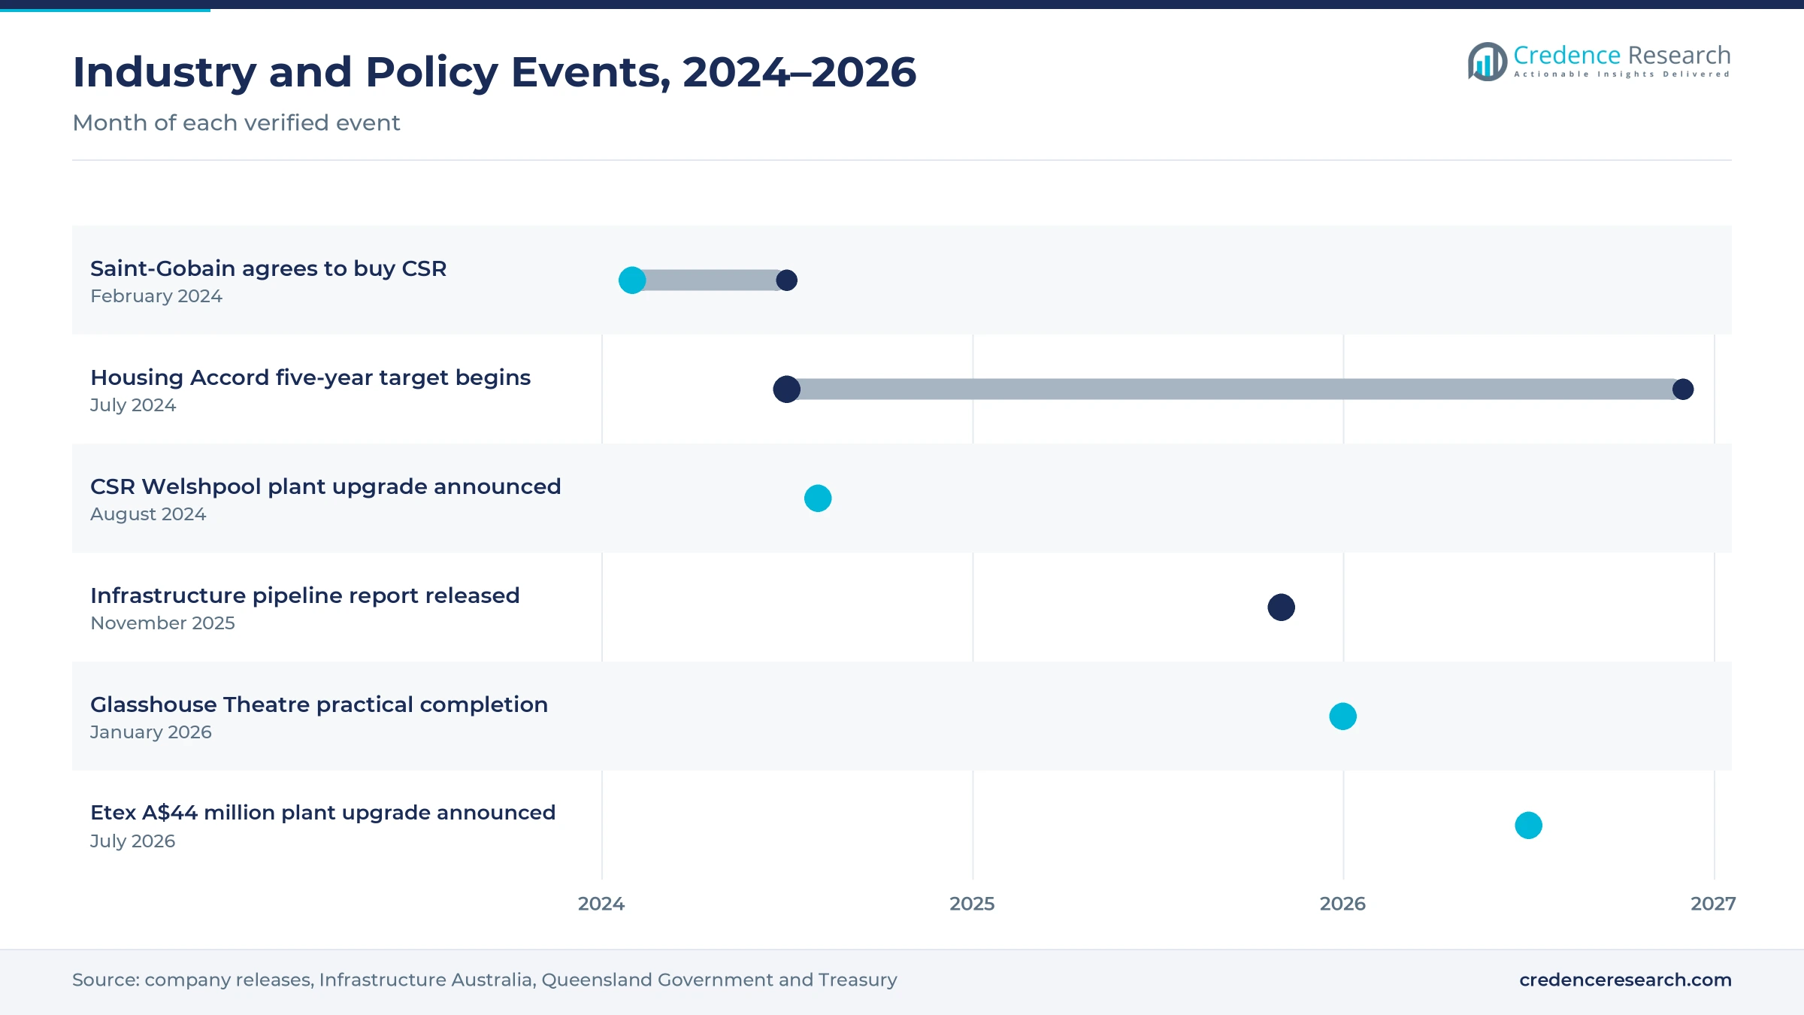Select the cyan February 2024 Saint-Gobain marker
The height and width of the screenshot is (1015, 1804).
[x=632, y=280]
